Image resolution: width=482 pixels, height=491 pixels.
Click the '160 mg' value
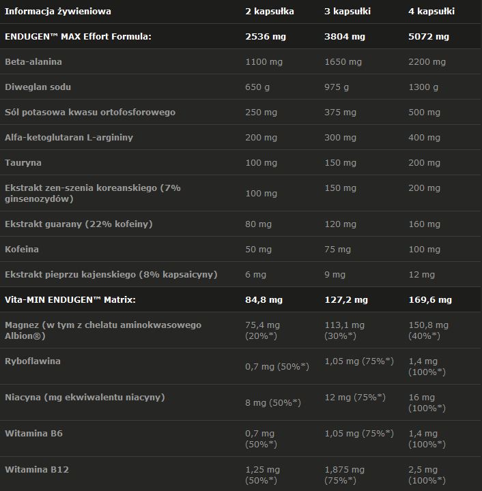[424, 224]
